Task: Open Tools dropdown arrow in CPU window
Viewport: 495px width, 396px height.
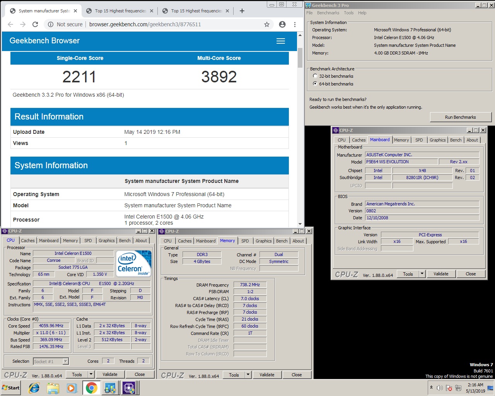Action: (91, 374)
